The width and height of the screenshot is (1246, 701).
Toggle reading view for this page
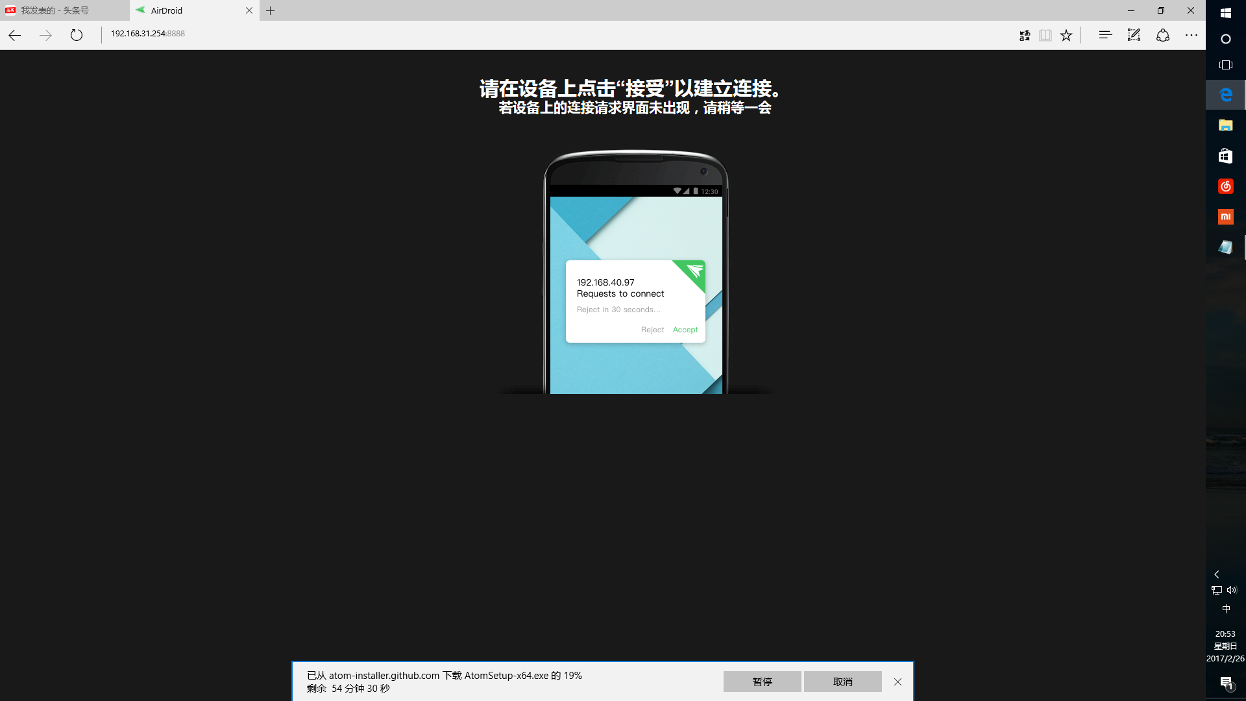(x=1045, y=35)
